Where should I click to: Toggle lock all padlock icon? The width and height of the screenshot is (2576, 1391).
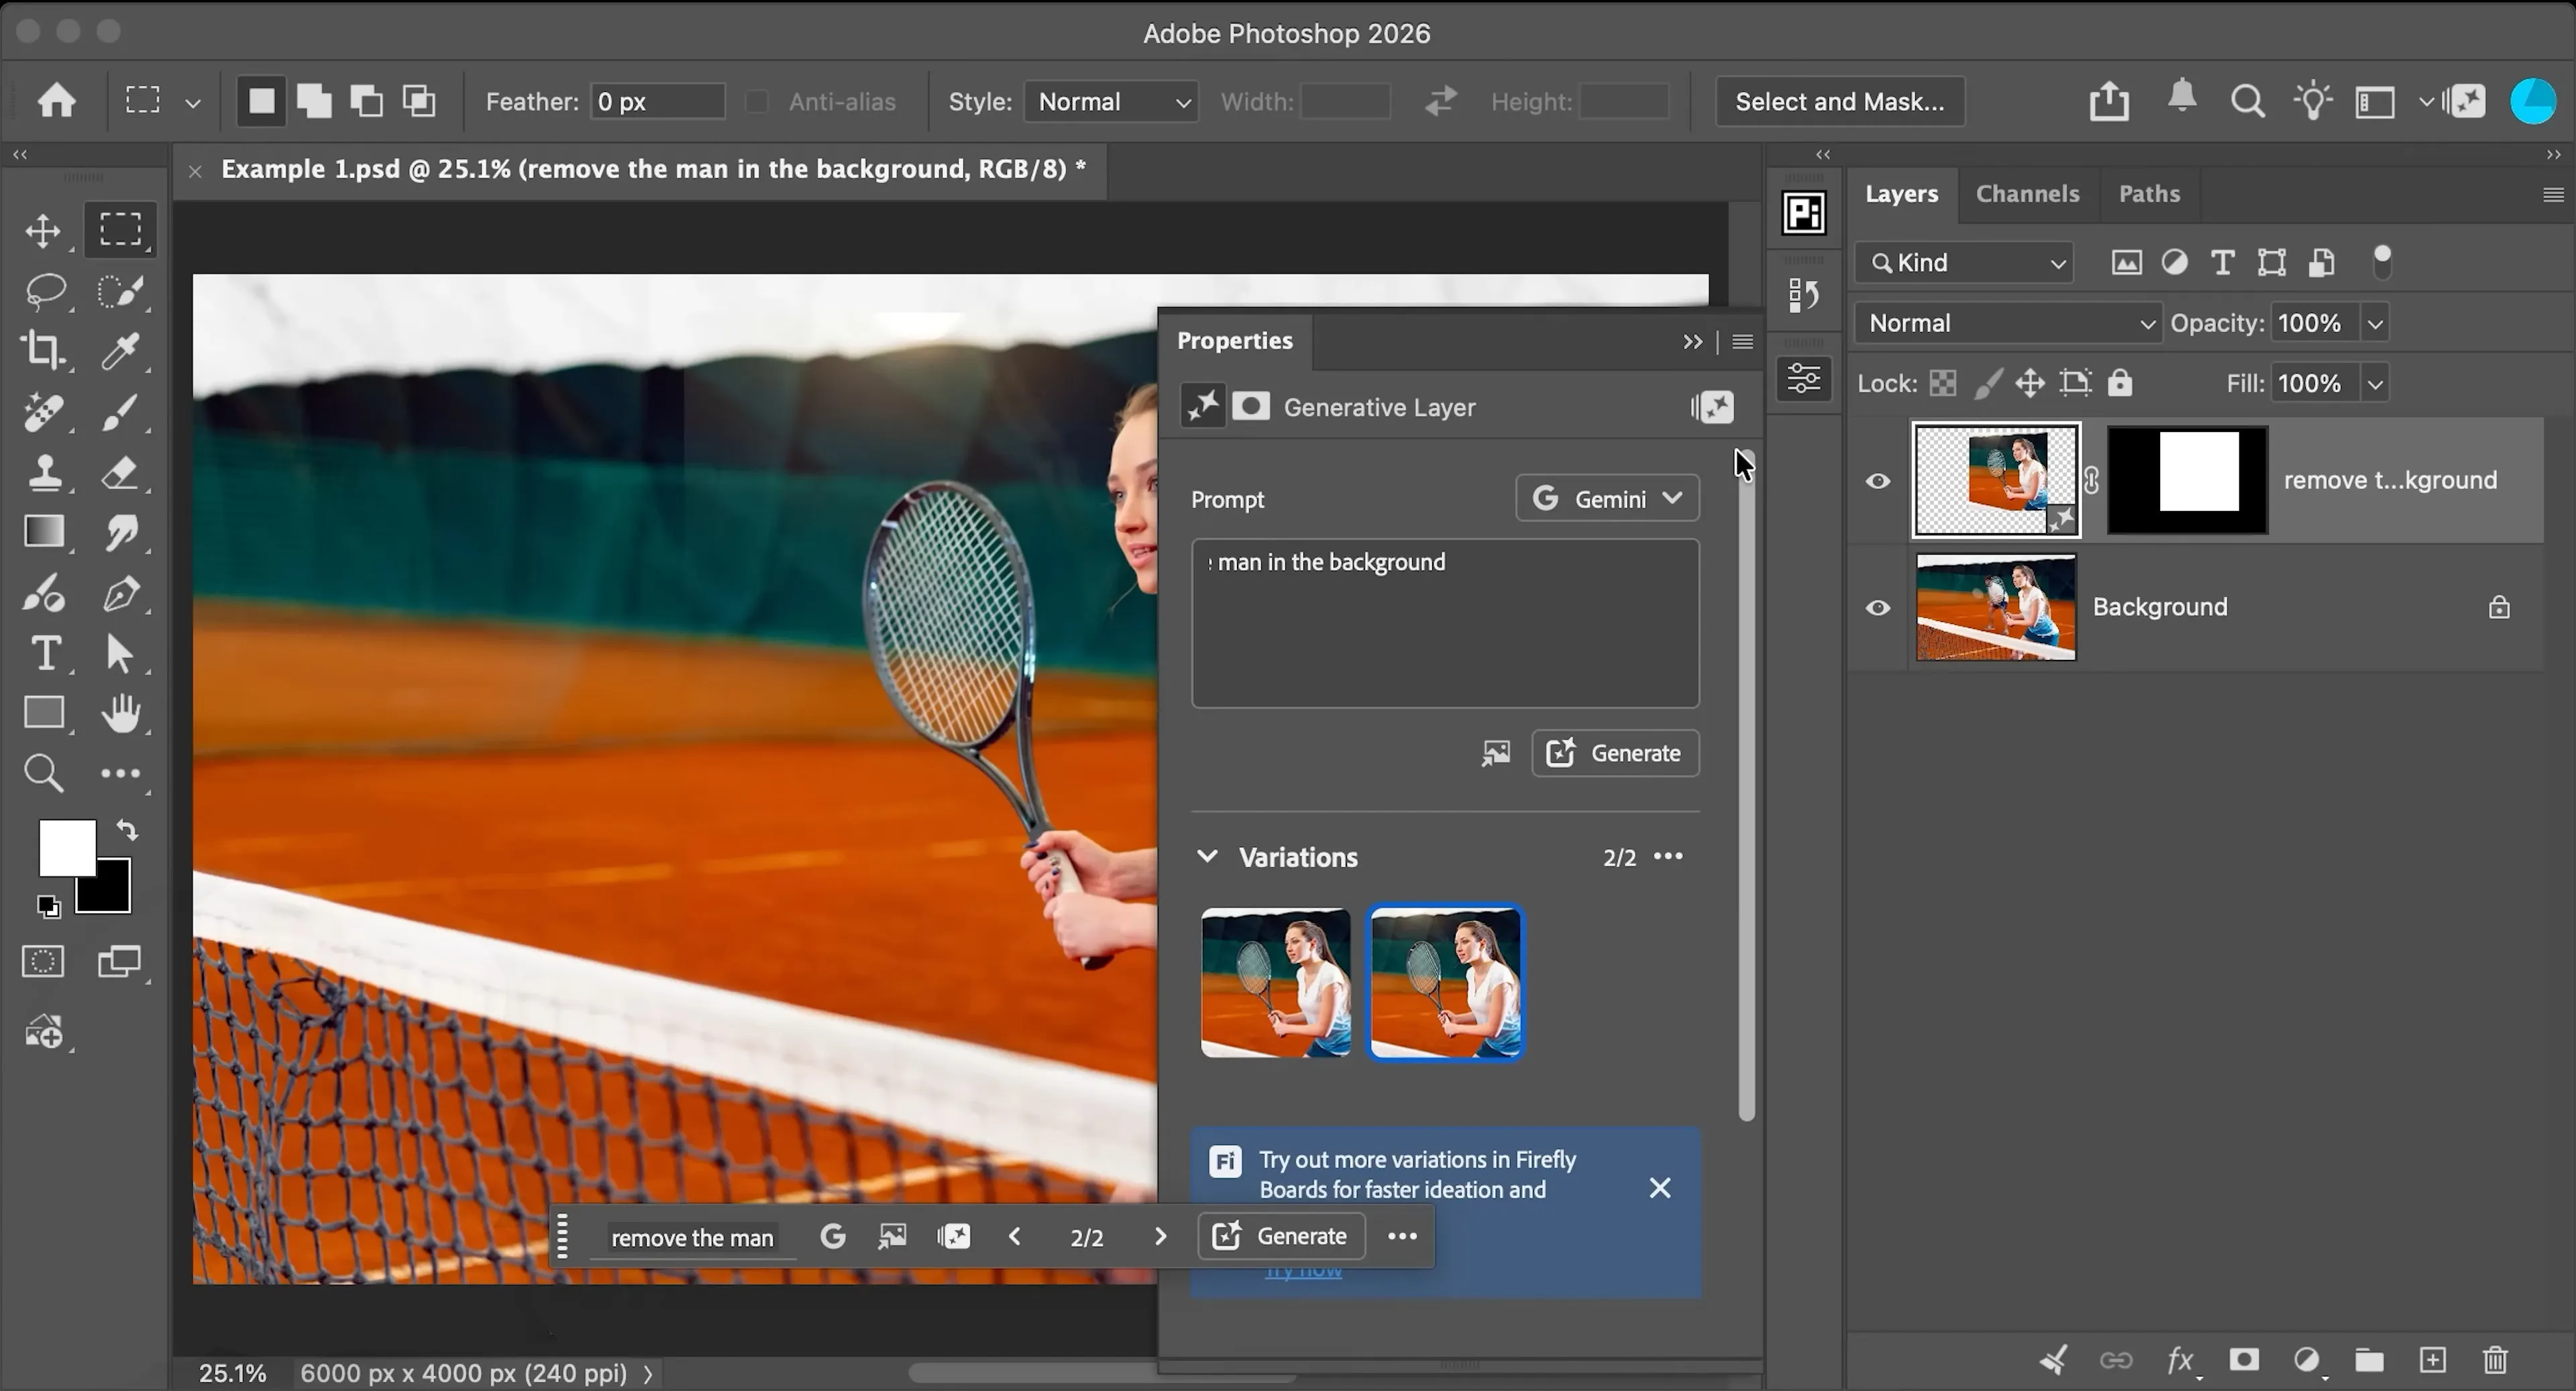click(2120, 383)
